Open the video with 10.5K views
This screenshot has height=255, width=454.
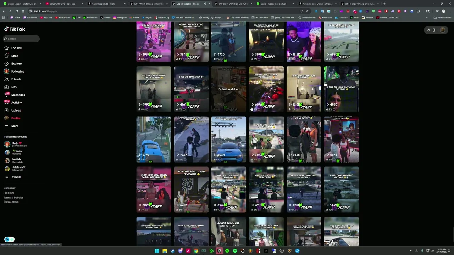click(x=191, y=139)
